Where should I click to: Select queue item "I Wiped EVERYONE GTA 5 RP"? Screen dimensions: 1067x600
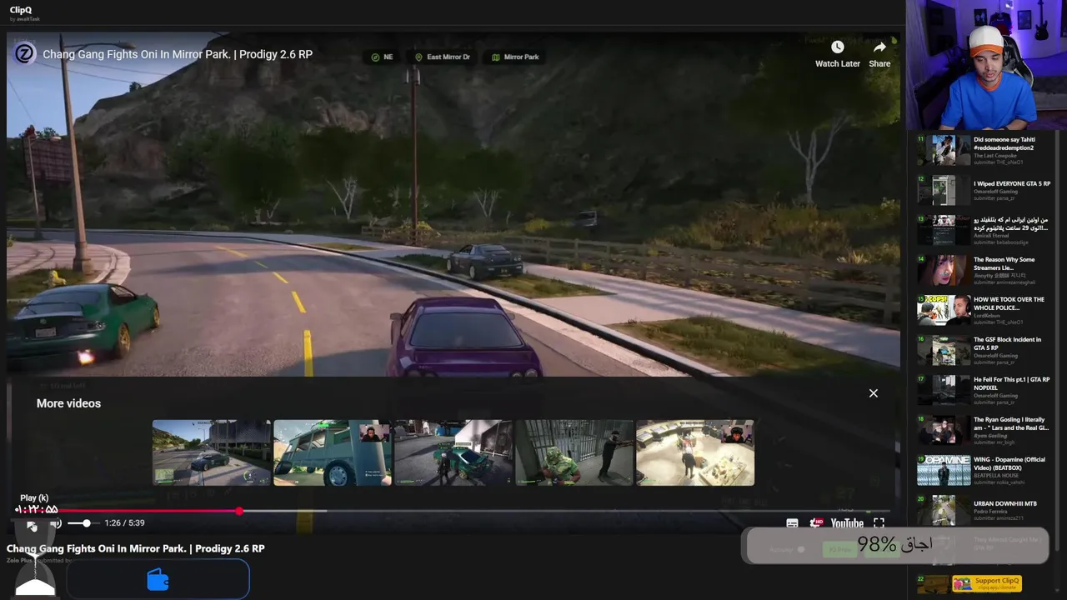[984, 191]
